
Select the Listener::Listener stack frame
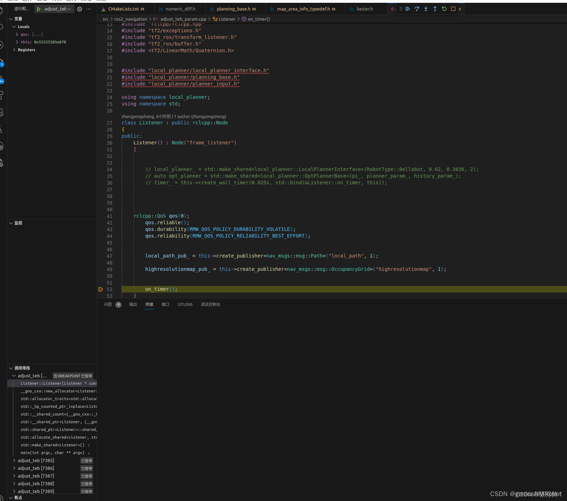click(52, 384)
